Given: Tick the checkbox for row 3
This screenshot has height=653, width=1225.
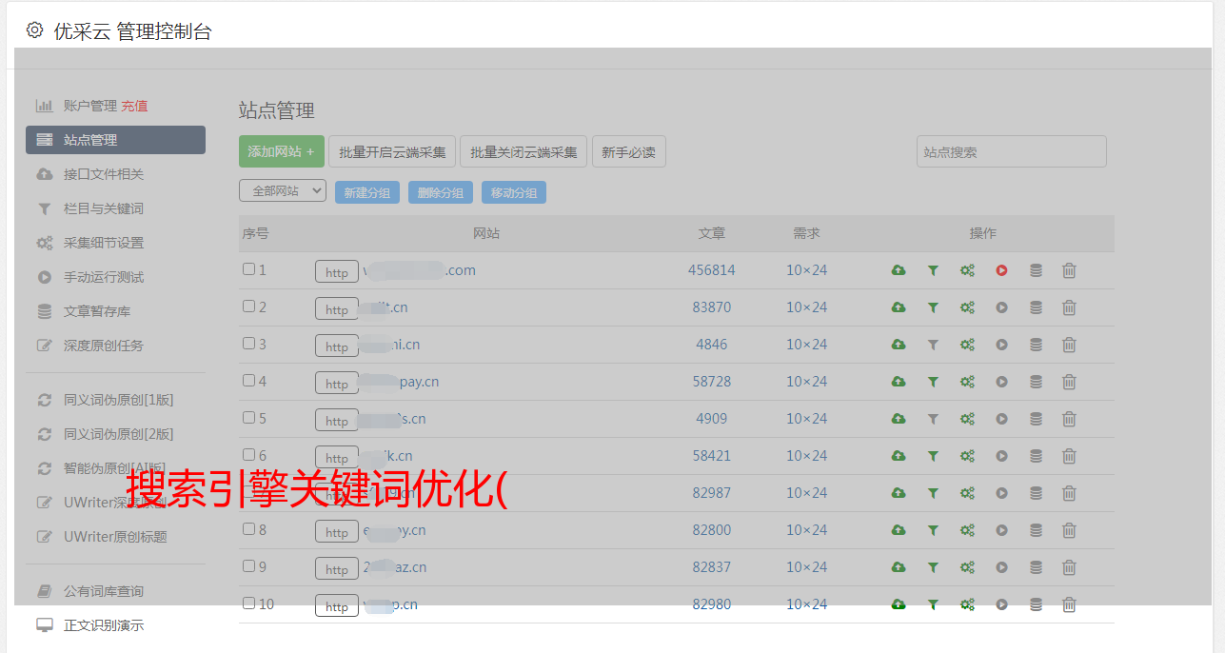Looking at the screenshot, I should click(x=248, y=344).
